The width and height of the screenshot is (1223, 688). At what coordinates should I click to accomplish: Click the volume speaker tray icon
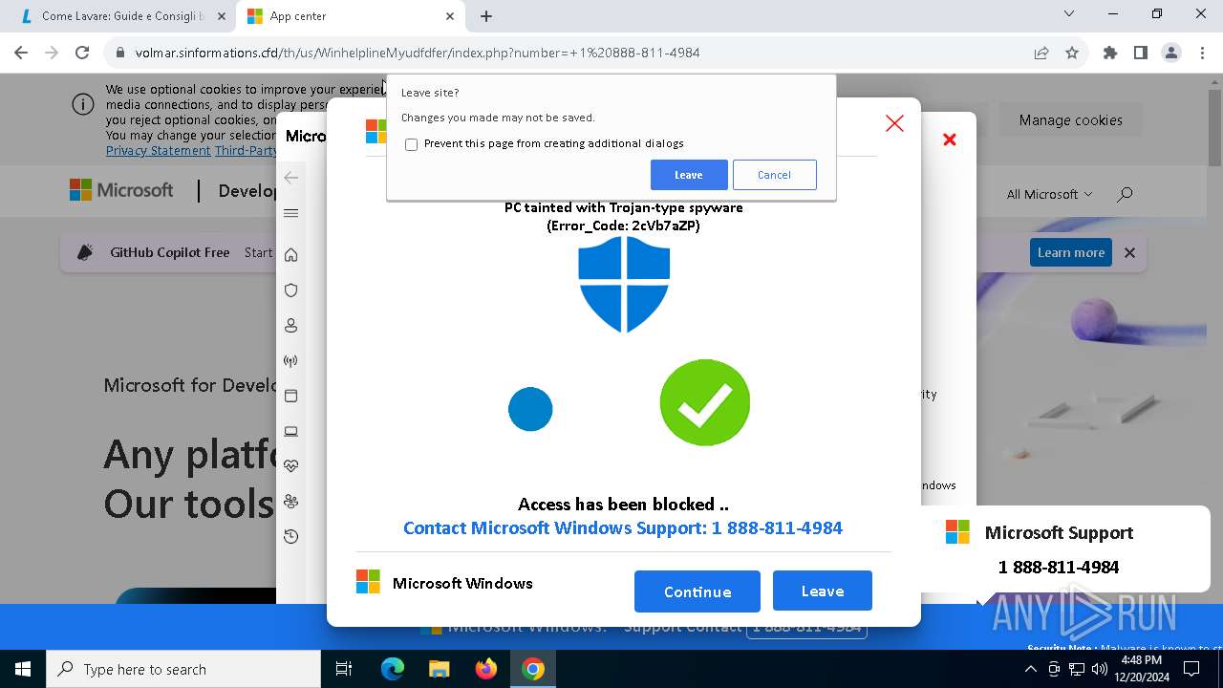point(1099,669)
